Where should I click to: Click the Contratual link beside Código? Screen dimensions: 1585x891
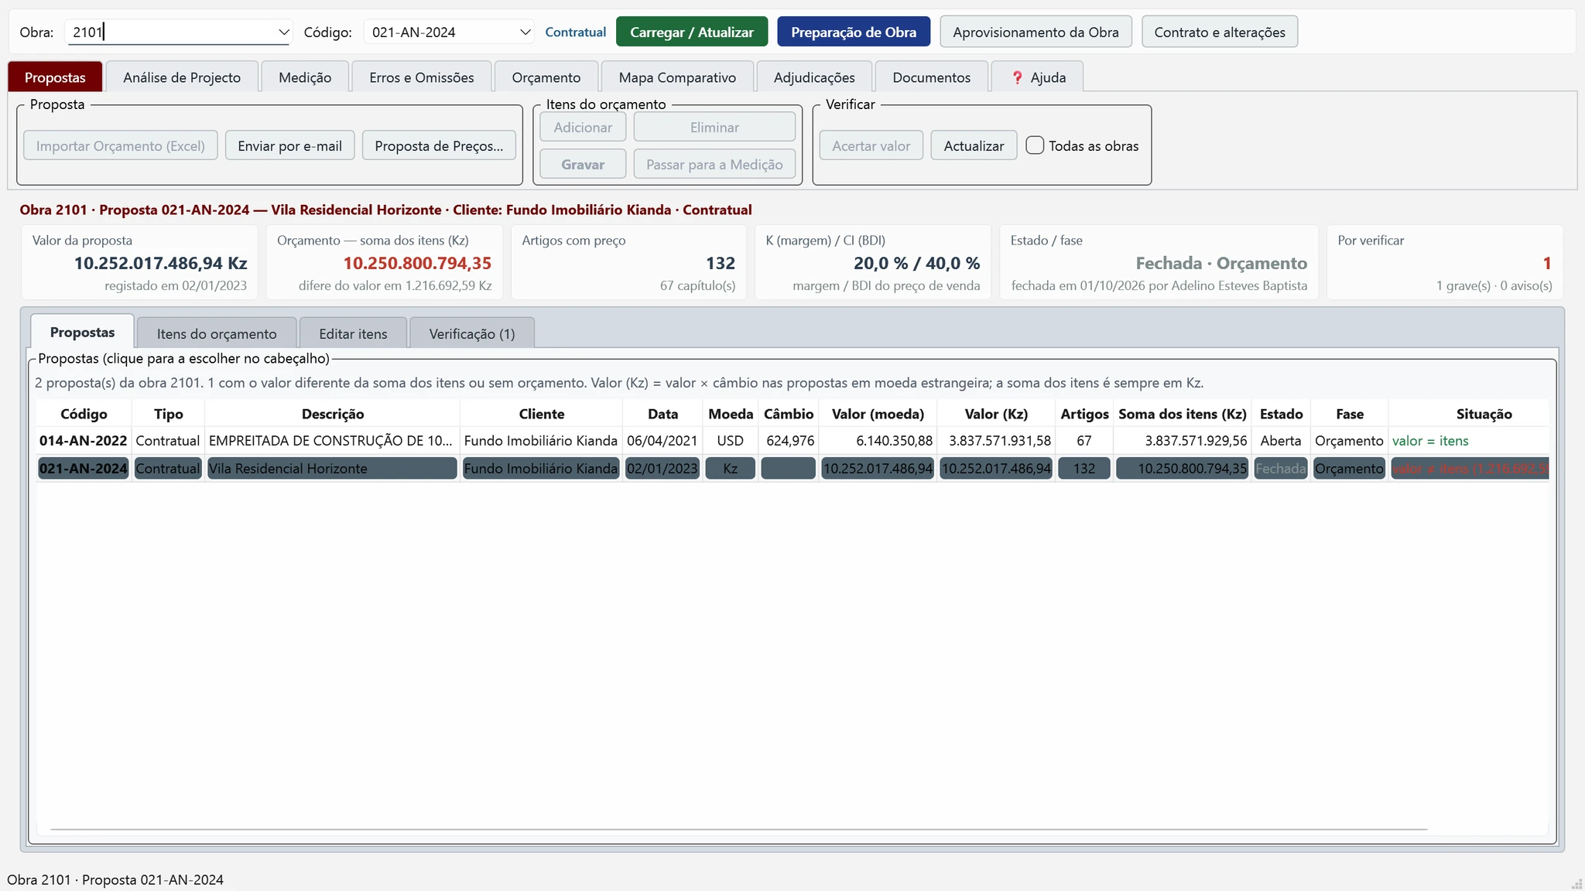(575, 32)
